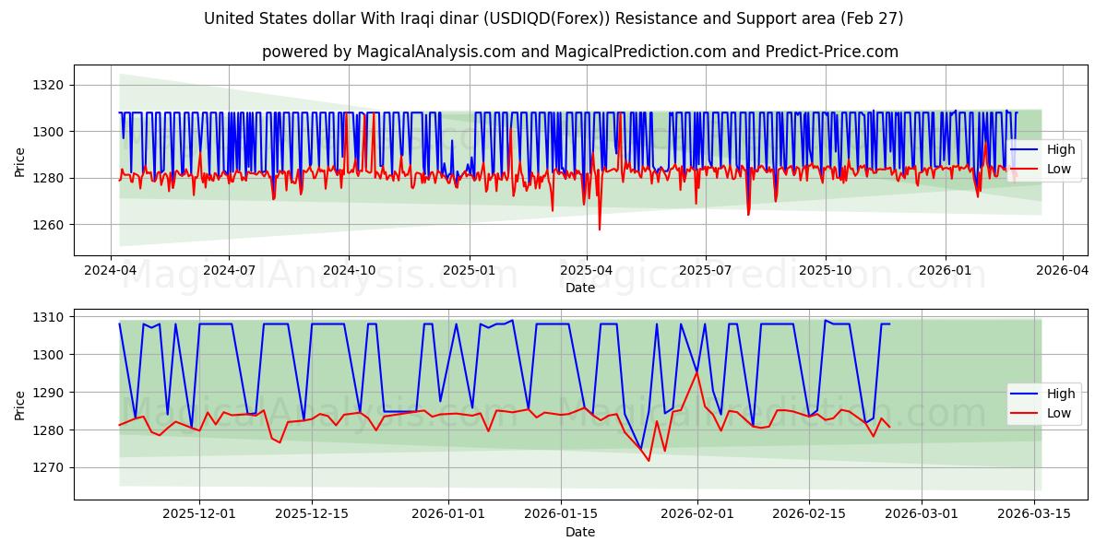Click the 2026-04 date tick label
The width and height of the screenshot is (1107, 553).
[1062, 270]
